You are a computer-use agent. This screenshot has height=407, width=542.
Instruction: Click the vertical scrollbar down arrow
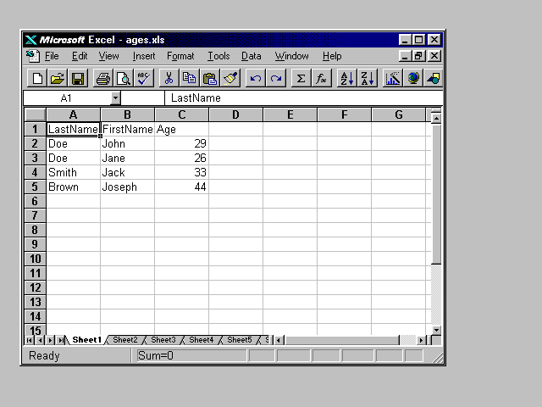click(x=437, y=329)
